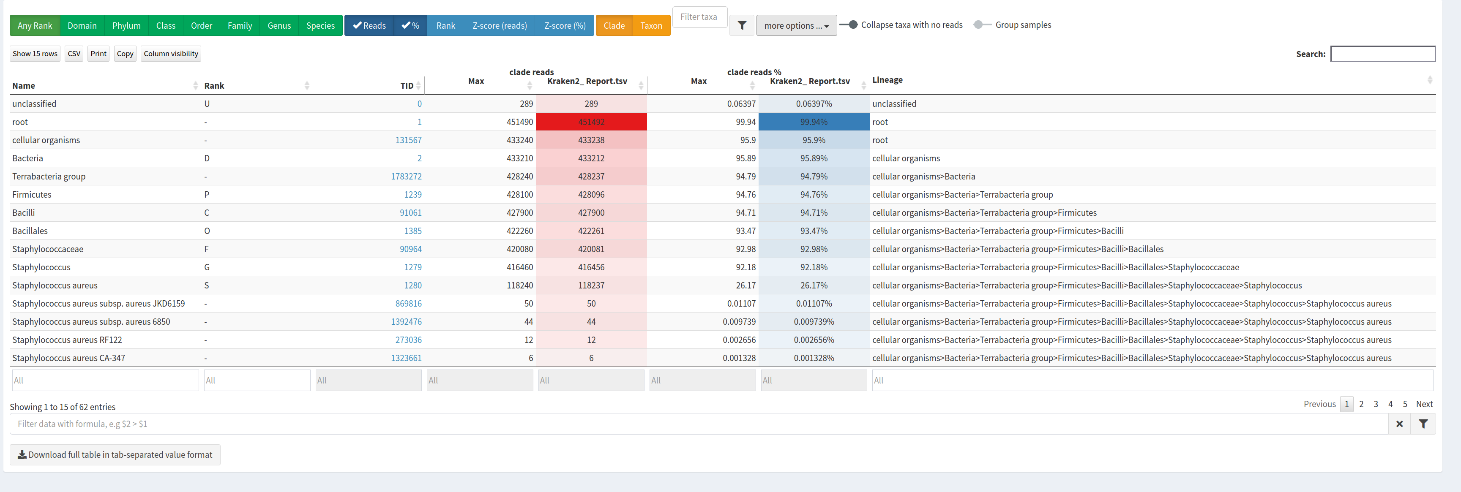1461x492 pixels.
Task: Apply the formula using the bottom funnel icon
Action: coord(1423,424)
